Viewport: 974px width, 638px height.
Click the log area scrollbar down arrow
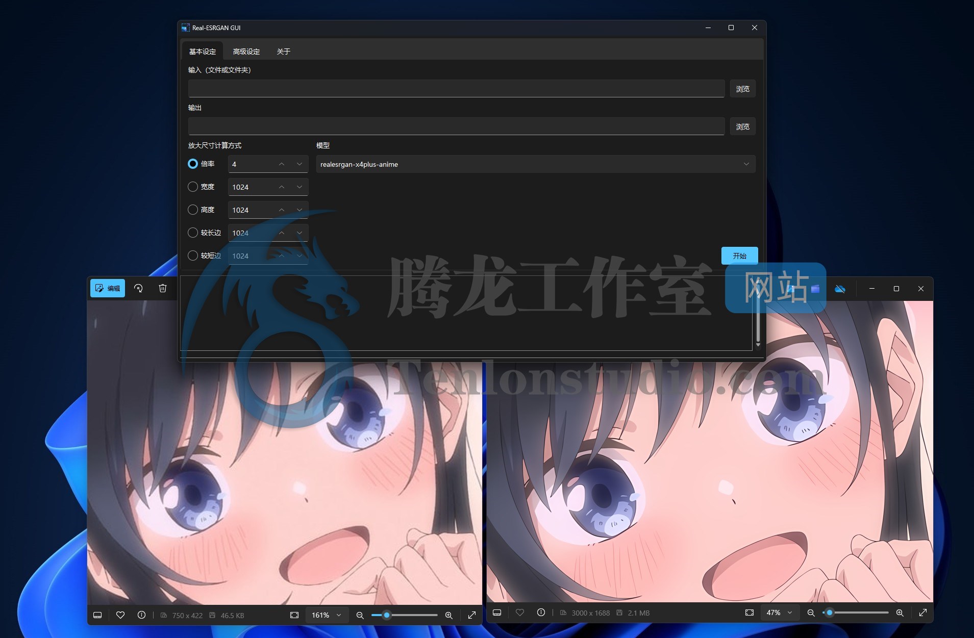758,345
